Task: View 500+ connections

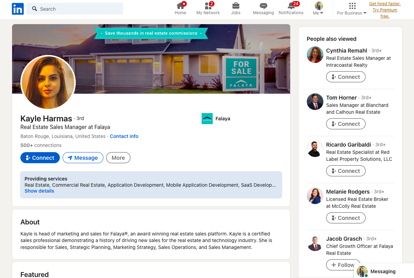Action: coord(41,145)
